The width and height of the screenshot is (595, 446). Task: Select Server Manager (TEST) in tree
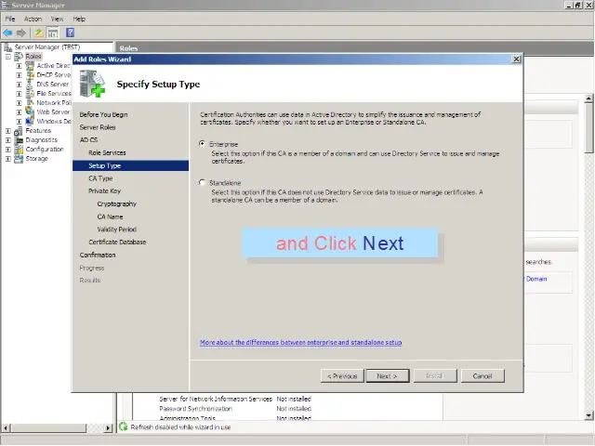pos(47,47)
